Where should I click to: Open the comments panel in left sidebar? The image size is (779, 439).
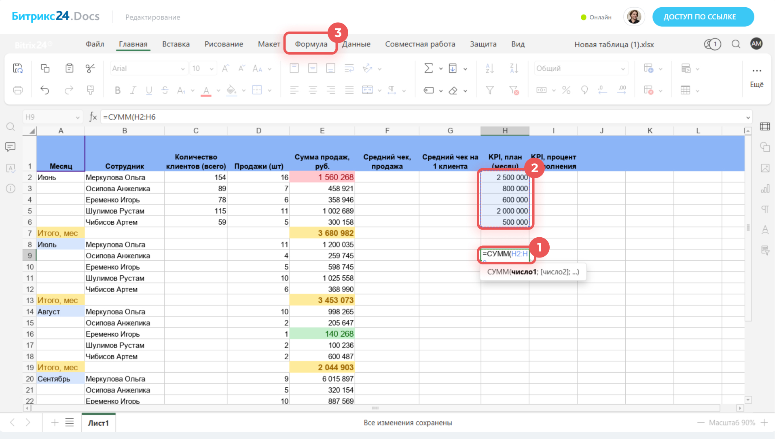click(11, 147)
